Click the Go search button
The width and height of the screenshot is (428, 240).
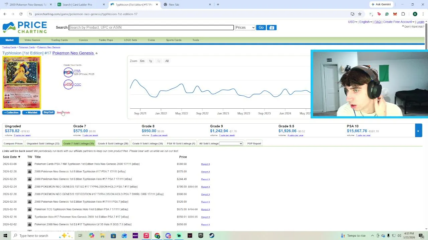coord(261,27)
